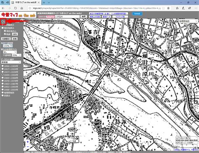The image size is (199, 153).
Task: Select the 1992~1995年 radio button
Action: 3,87
